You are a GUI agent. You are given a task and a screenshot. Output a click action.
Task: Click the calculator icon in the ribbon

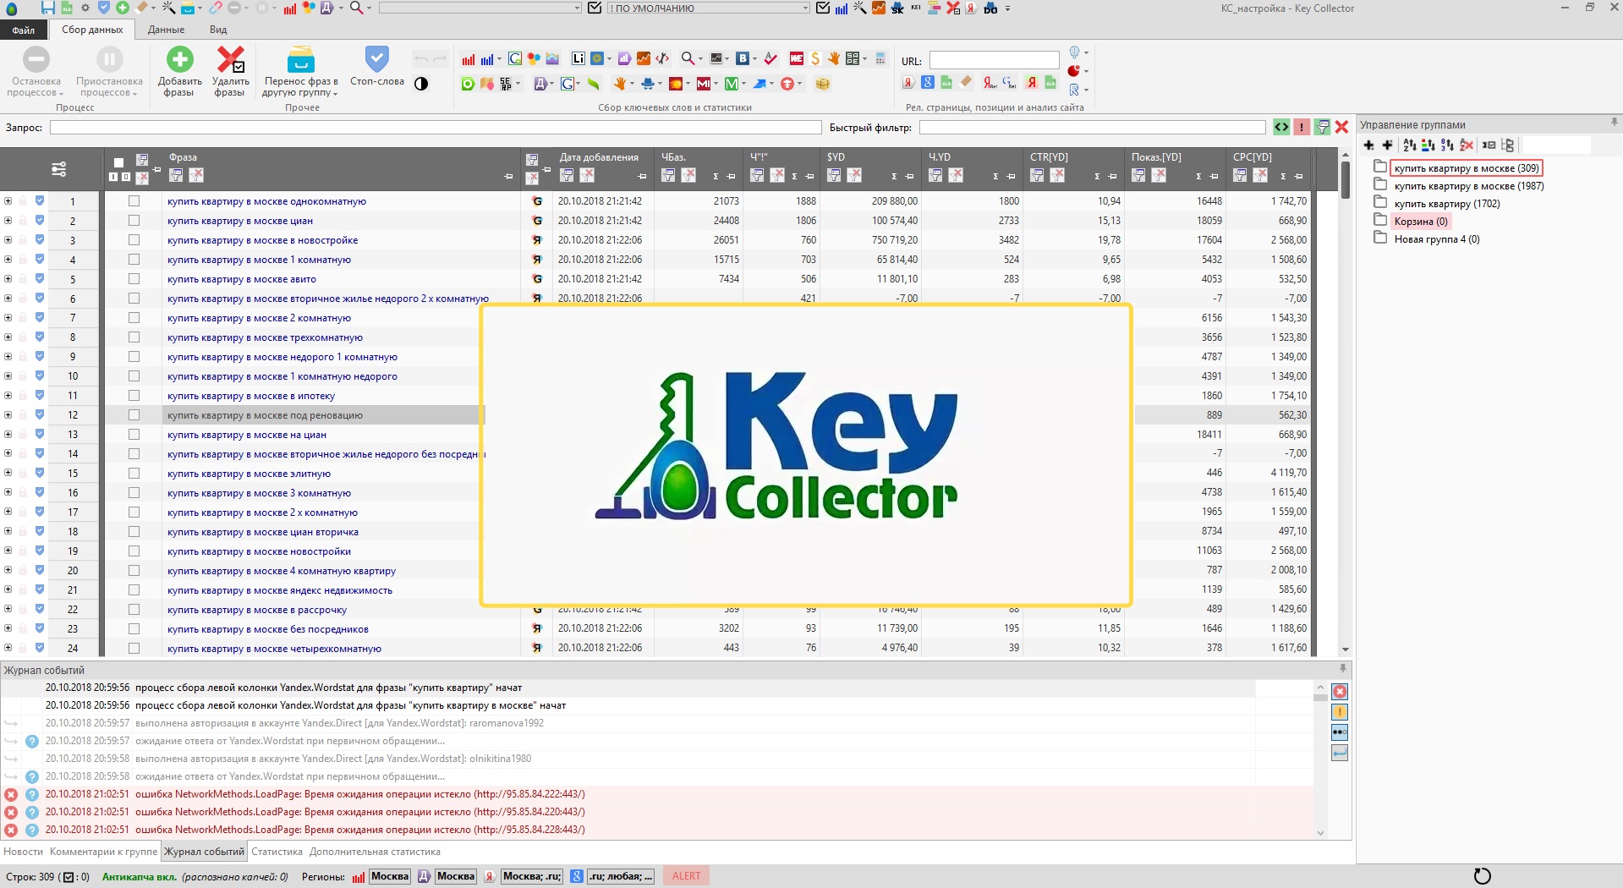(880, 58)
